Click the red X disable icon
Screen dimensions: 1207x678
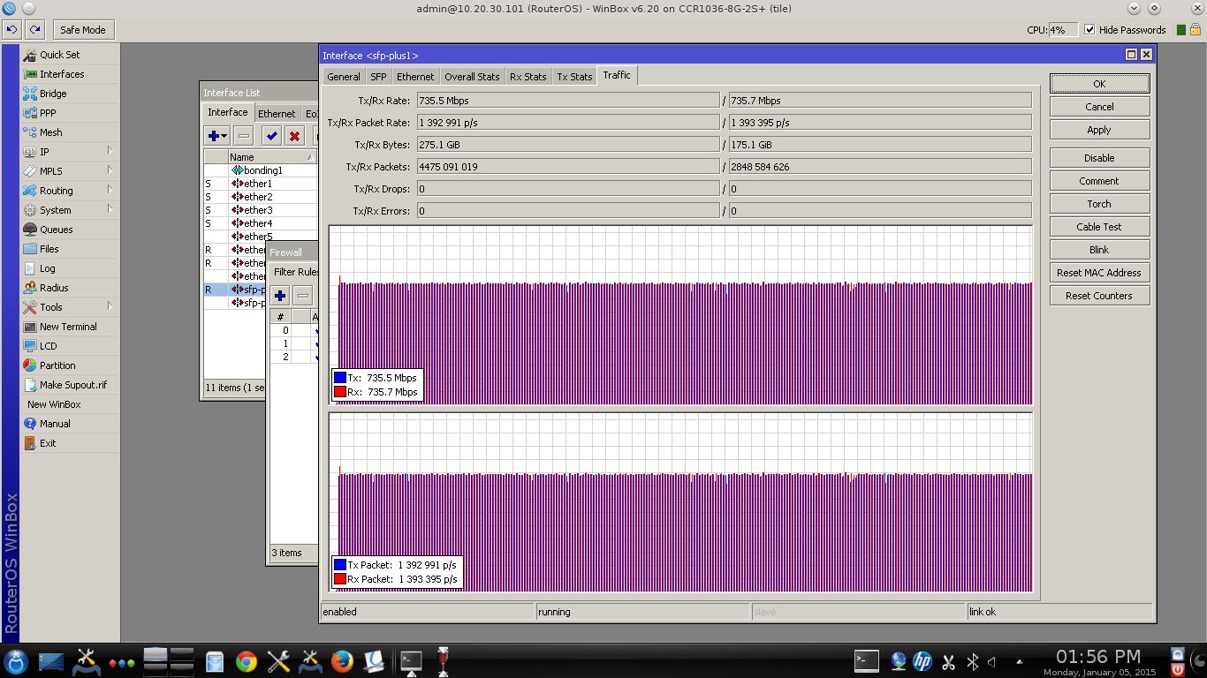294,136
